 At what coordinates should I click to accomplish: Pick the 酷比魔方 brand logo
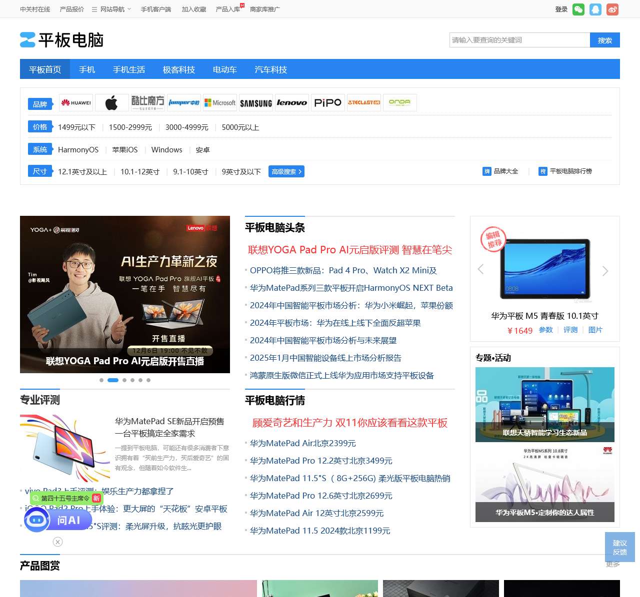coord(148,102)
